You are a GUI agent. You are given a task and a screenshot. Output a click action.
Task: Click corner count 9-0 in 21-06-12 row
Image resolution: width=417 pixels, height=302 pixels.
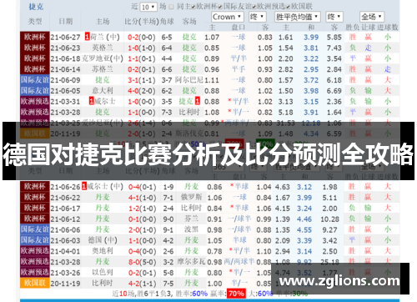[x=168, y=219]
